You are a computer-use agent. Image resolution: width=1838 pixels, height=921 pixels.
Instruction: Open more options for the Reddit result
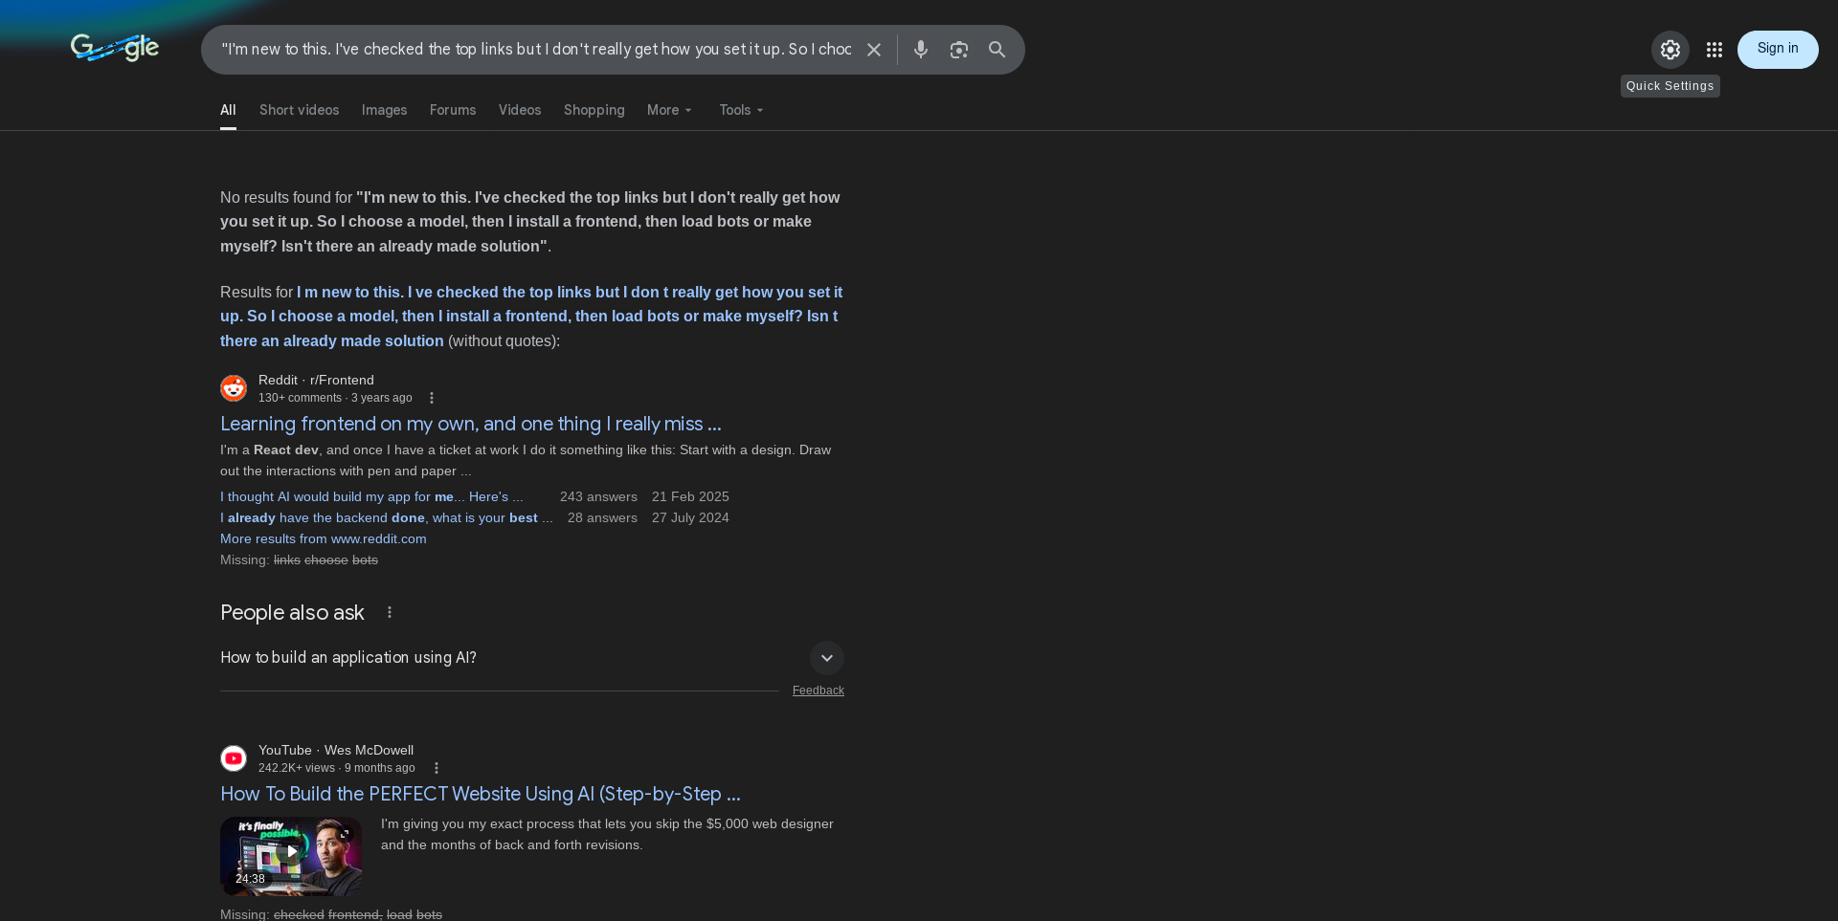[432, 398]
